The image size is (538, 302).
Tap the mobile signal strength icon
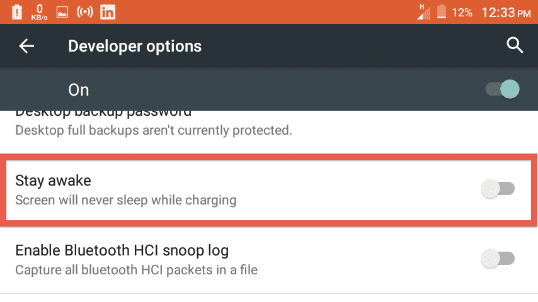click(x=423, y=12)
